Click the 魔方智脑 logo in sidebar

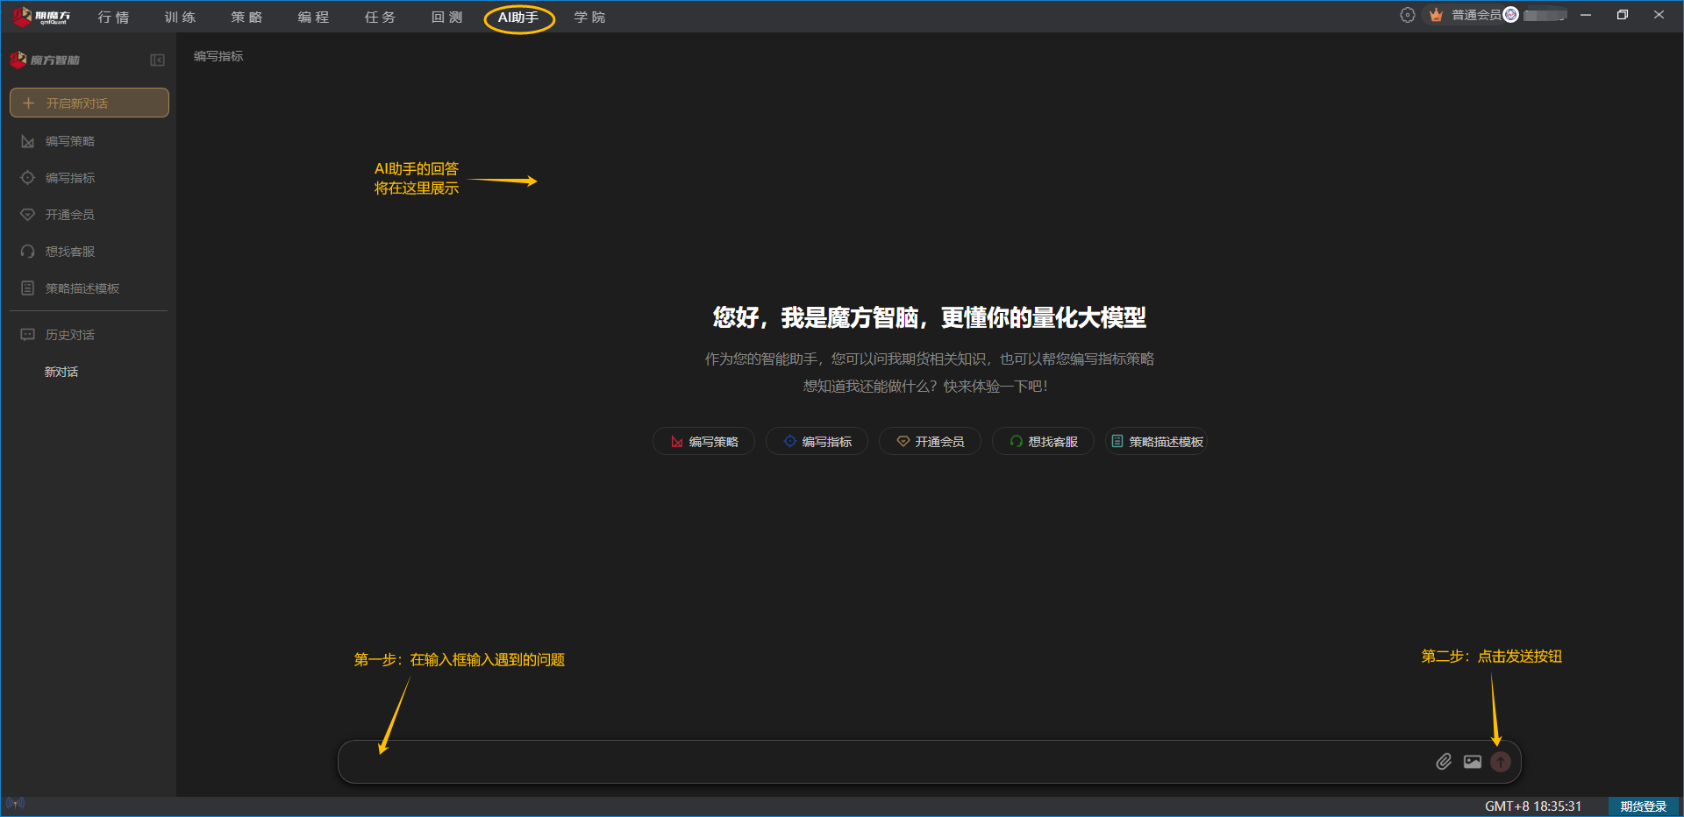pos(45,60)
